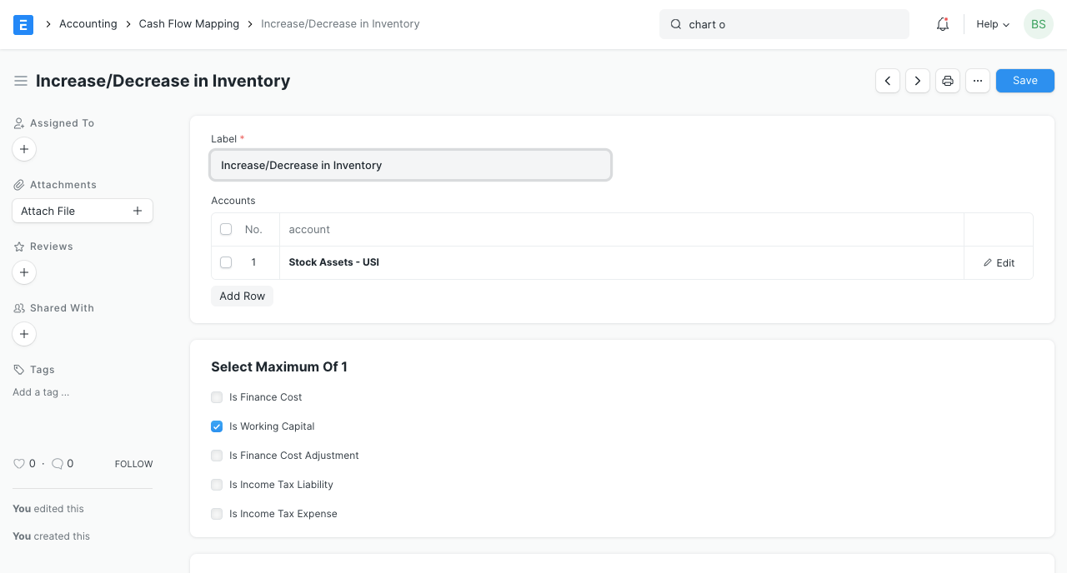Print the current document
The image size is (1067, 573).
tap(947, 80)
